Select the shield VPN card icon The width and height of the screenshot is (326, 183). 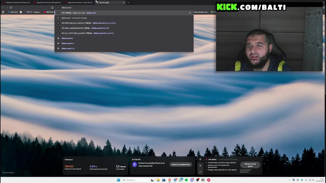pos(200,160)
